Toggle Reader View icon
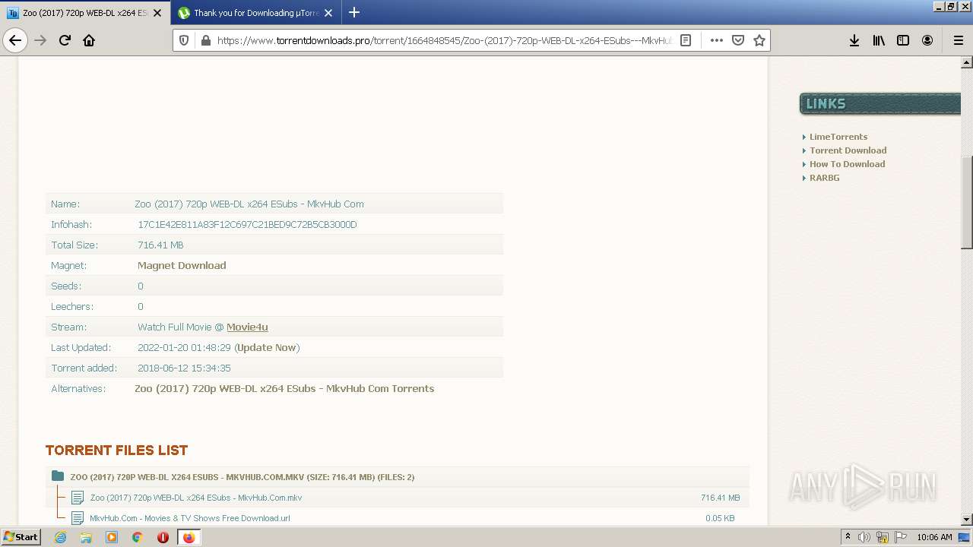Screen dimensions: 973x547 pyautogui.click(x=686, y=40)
